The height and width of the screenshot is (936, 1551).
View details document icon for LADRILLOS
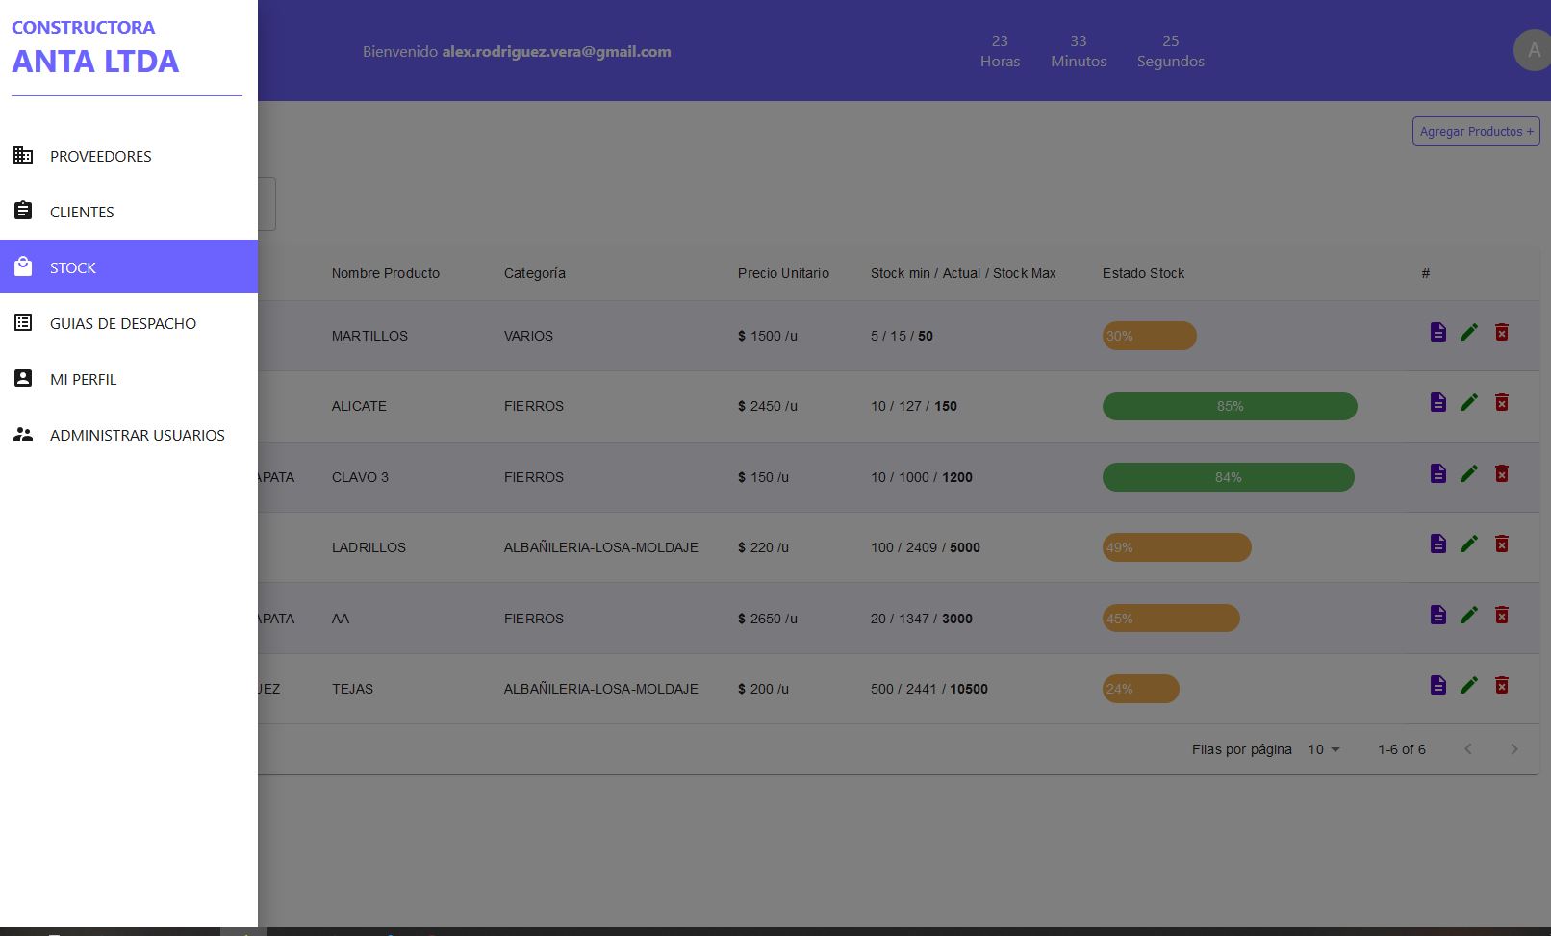click(1438, 544)
